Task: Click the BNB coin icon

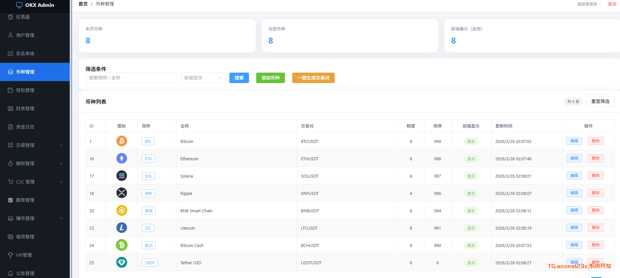Action: coord(122,210)
